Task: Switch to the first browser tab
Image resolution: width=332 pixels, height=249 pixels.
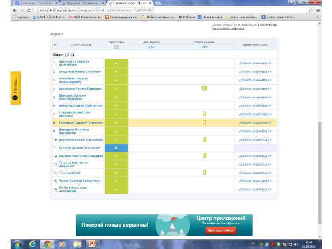Action: tap(36, 3)
